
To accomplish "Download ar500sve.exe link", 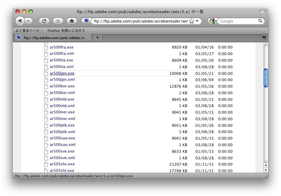I will pyautogui.click(x=62, y=151).
